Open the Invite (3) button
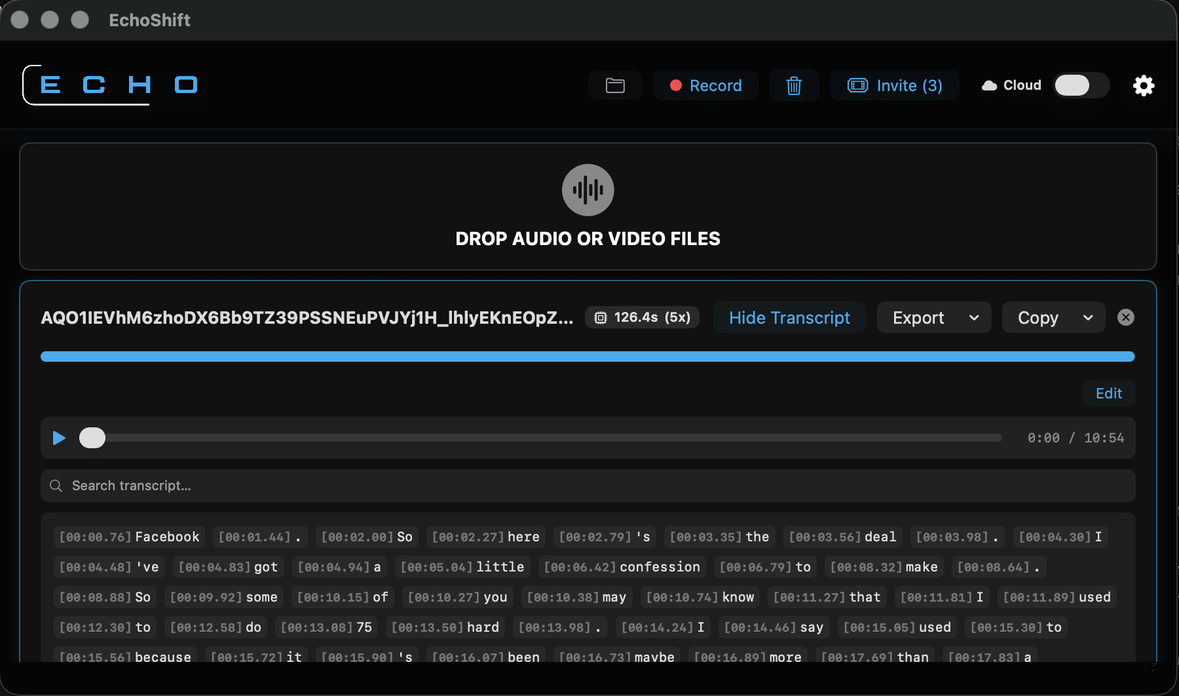 tap(895, 85)
